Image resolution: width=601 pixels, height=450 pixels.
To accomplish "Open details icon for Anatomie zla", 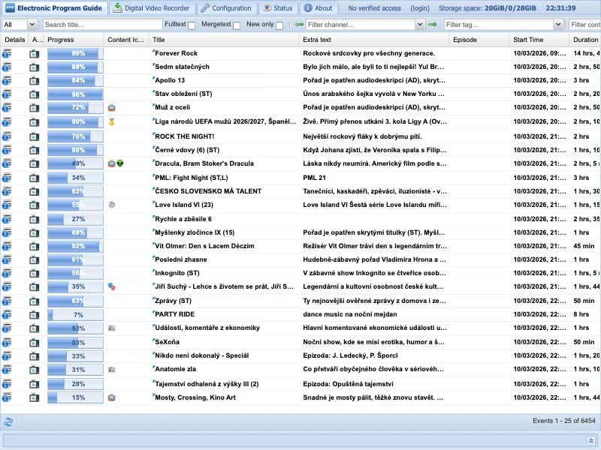I will [x=7, y=370].
